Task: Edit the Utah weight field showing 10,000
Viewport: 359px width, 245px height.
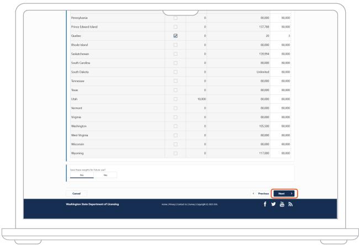Action: point(197,99)
